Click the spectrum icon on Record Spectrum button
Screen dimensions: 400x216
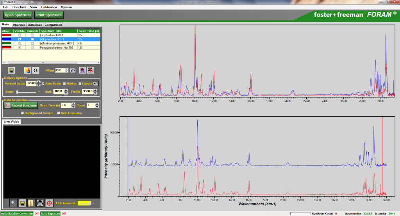click(x=7, y=105)
